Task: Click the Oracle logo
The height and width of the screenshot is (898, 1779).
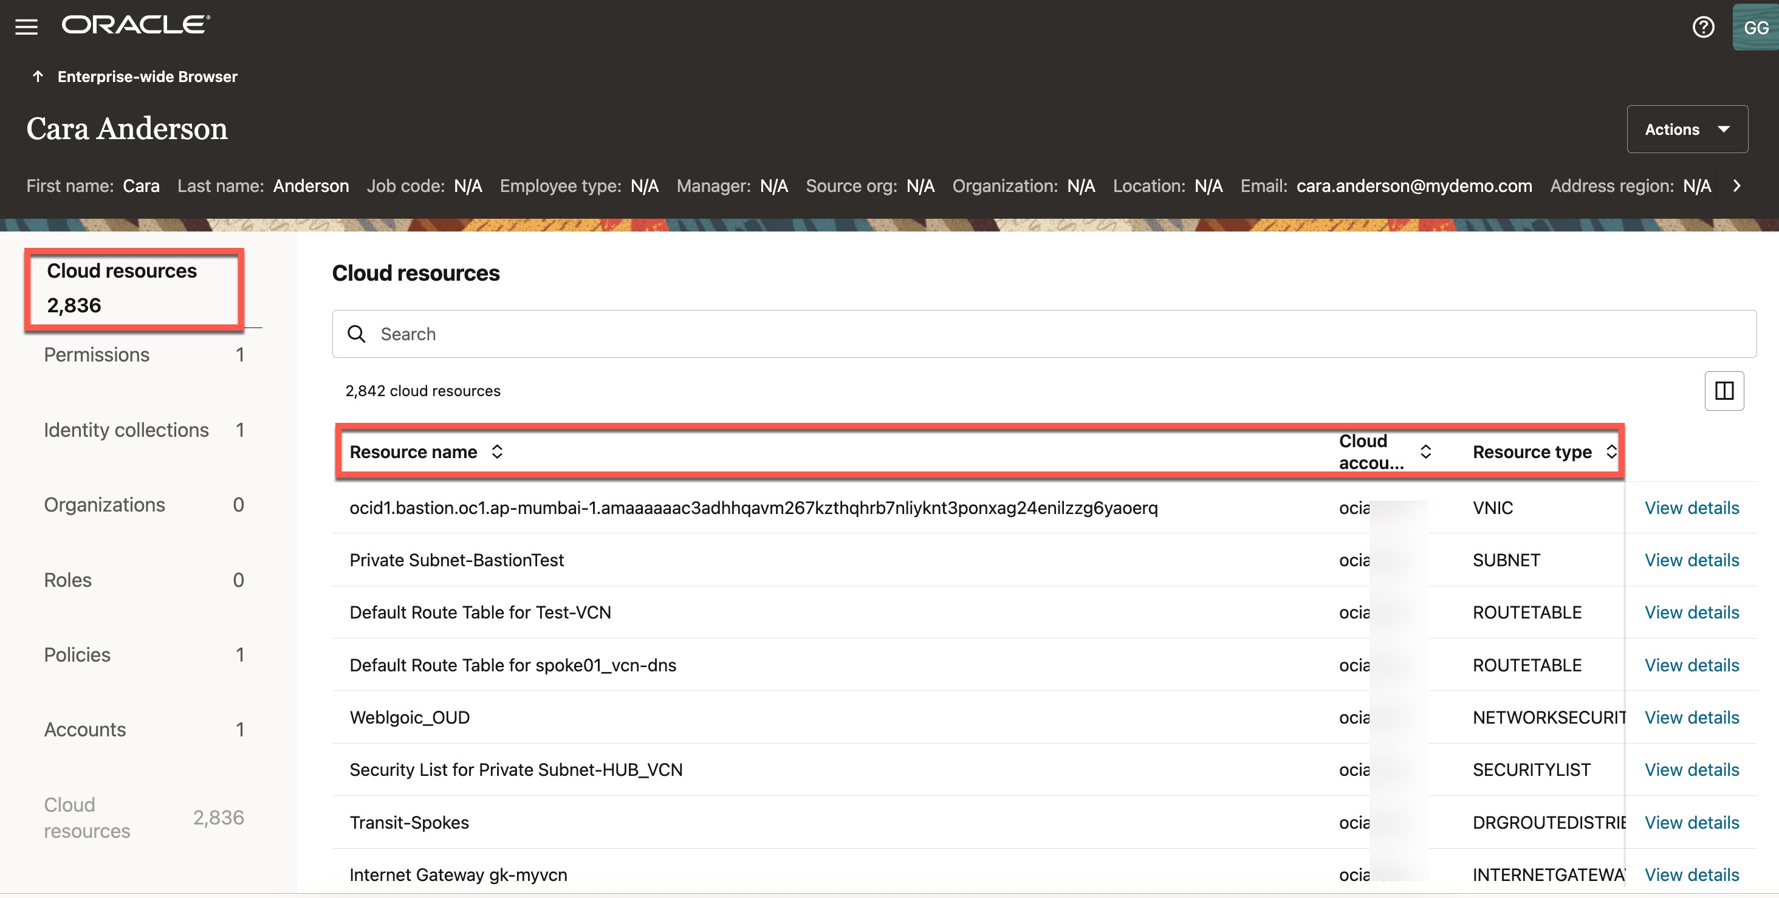Action: pyautogui.click(x=136, y=25)
